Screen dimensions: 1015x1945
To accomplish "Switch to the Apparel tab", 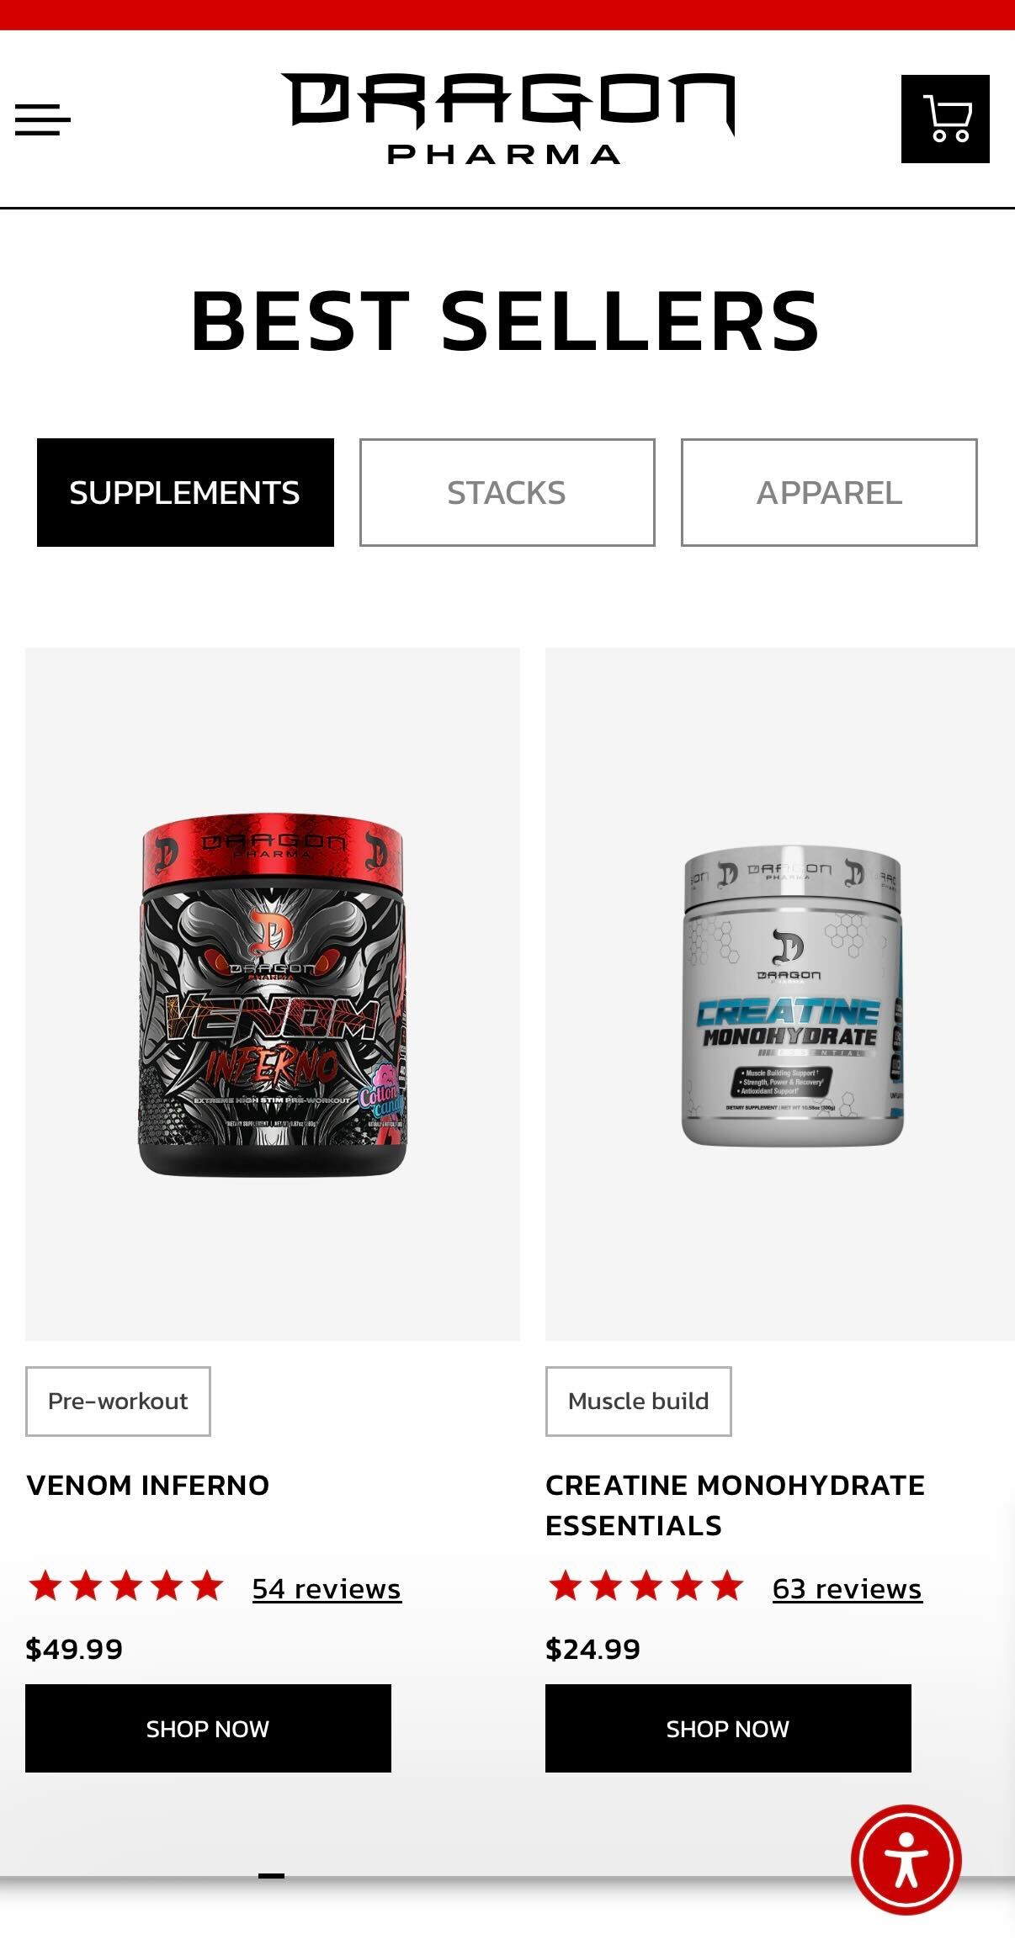I will click(x=829, y=492).
